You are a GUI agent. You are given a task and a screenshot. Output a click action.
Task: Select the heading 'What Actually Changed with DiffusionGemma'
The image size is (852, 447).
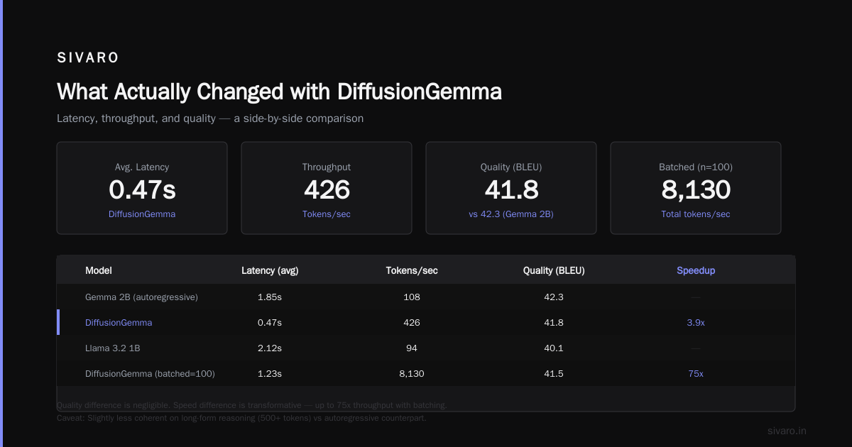[x=279, y=92]
